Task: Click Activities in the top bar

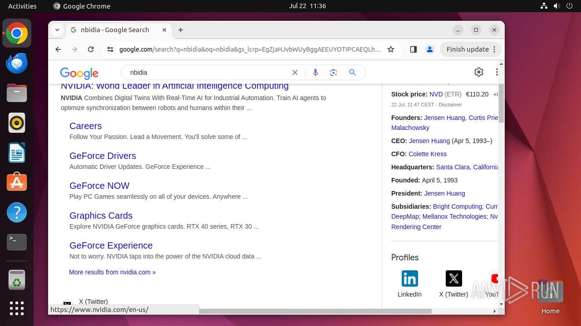Action: [x=22, y=6]
